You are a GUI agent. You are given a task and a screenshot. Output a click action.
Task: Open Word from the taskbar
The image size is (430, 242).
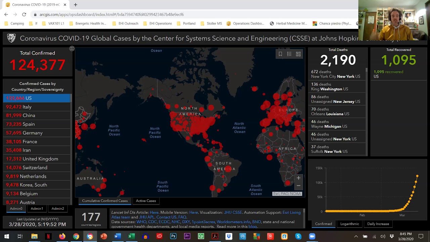pos(117,236)
